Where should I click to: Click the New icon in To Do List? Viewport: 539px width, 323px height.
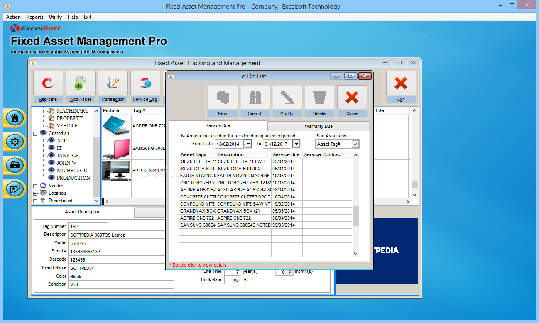(x=223, y=98)
